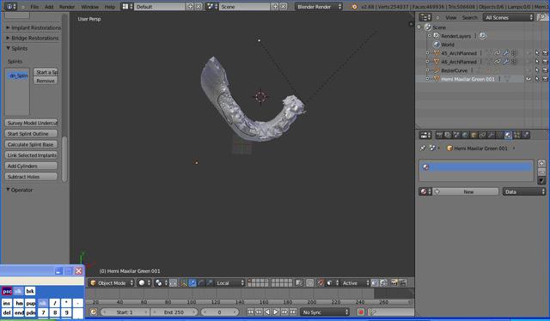Toggle the red auto-keyframe record button
The height and width of the screenshot is (321, 550).
pos(361,312)
